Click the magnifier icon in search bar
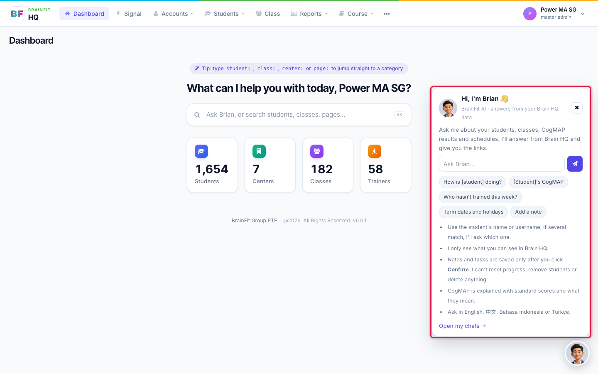Screen dimensions: 598x374 click(197, 115)
